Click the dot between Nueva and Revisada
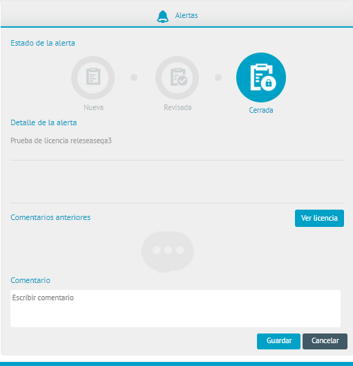353x366 pixels. (x=134, y=77)
